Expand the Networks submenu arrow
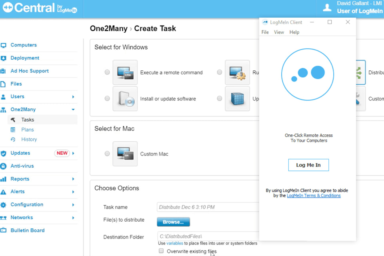This screenshot has width=384, height=256. point(73,218)
